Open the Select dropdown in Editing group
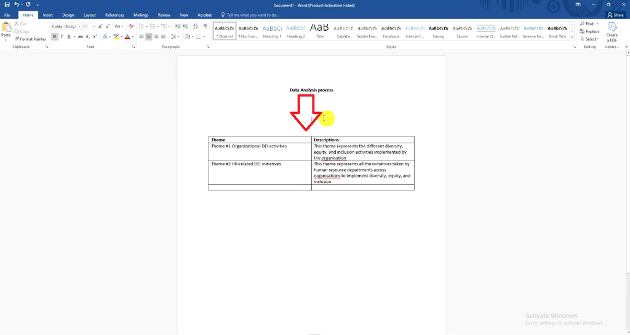630x335 pixels. pos(589,39)
